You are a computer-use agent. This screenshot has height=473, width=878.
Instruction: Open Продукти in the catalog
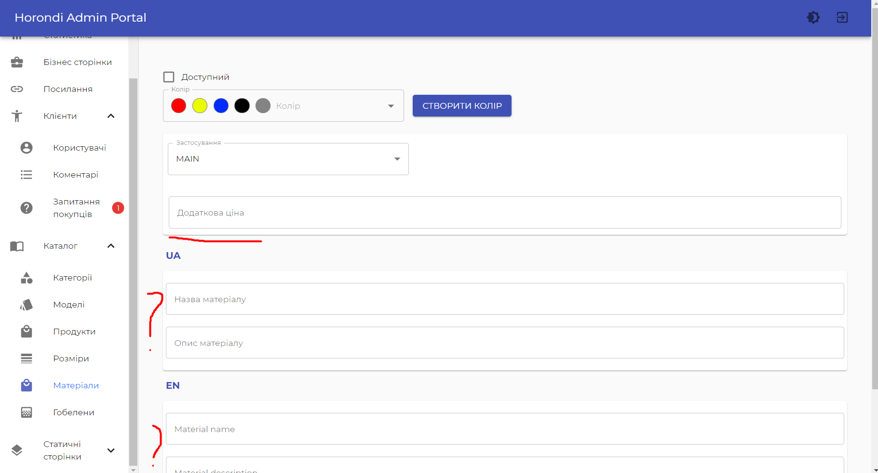(x=74, y=332)
